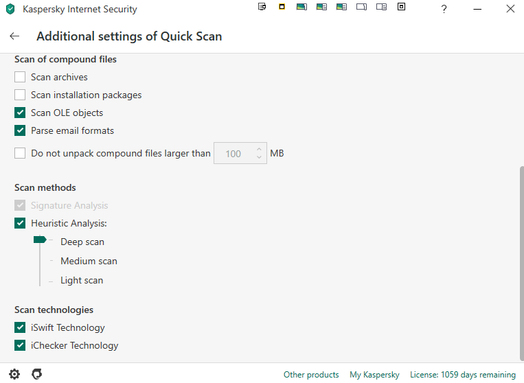Image resolution: width=524 pixels, height=383 pixels.
Task: Click the black nested-square titlebar icon
Action: click(401, 7)
